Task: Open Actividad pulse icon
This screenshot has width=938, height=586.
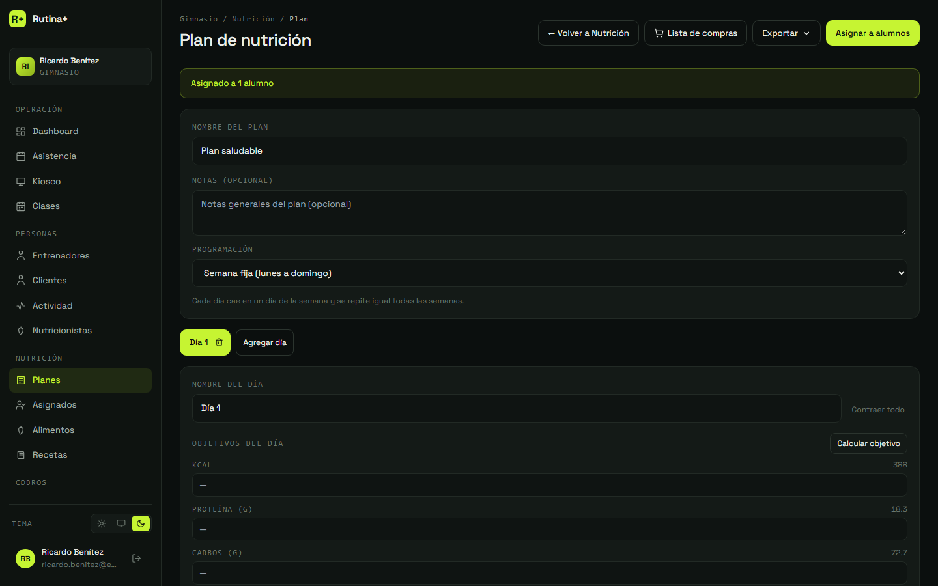Action: coord(21,306)
